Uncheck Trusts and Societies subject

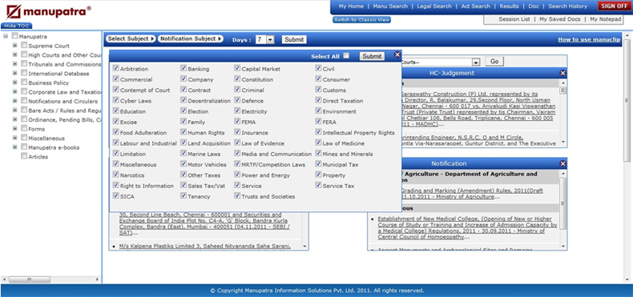tap(237, 195)
